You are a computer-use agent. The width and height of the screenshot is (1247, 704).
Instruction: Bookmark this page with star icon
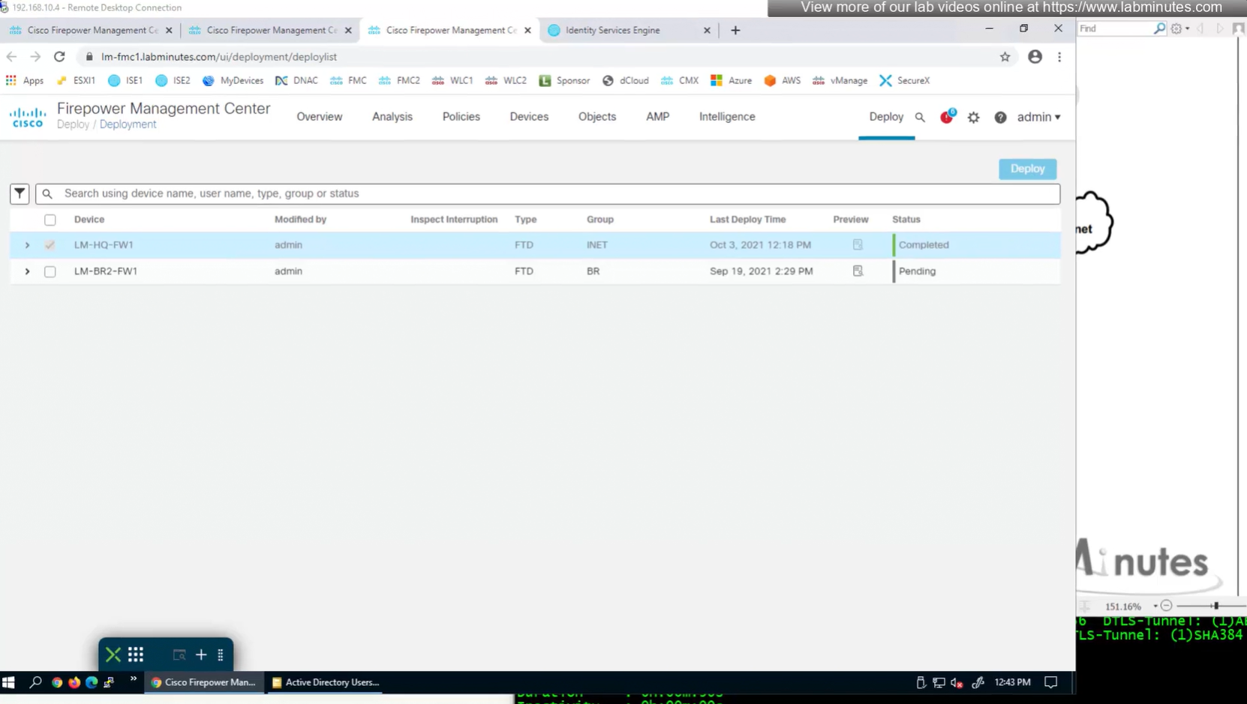click(1005, 57)
